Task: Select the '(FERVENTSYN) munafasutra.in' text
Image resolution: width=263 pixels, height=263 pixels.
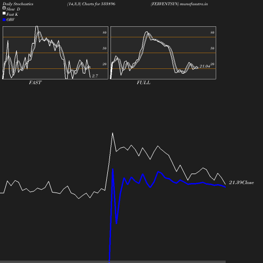Action: click(x=179, y=4)
